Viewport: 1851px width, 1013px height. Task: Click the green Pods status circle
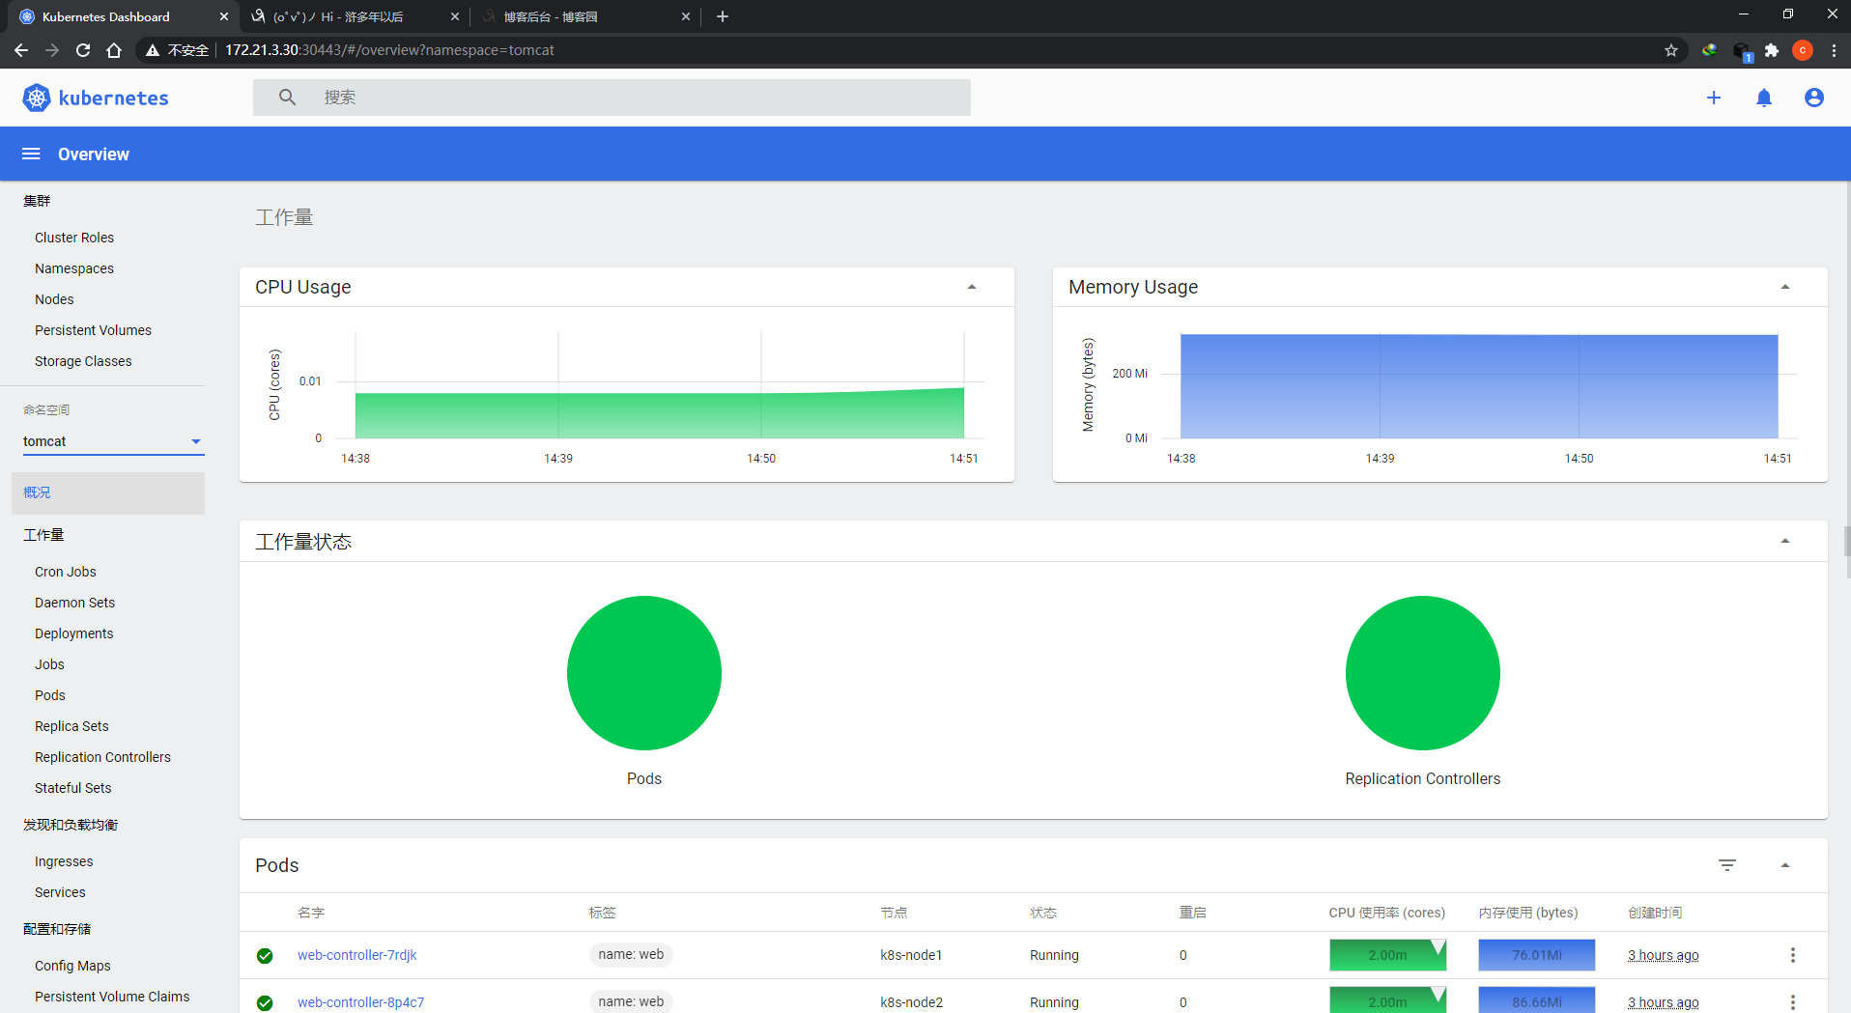(x=644, y=673)
